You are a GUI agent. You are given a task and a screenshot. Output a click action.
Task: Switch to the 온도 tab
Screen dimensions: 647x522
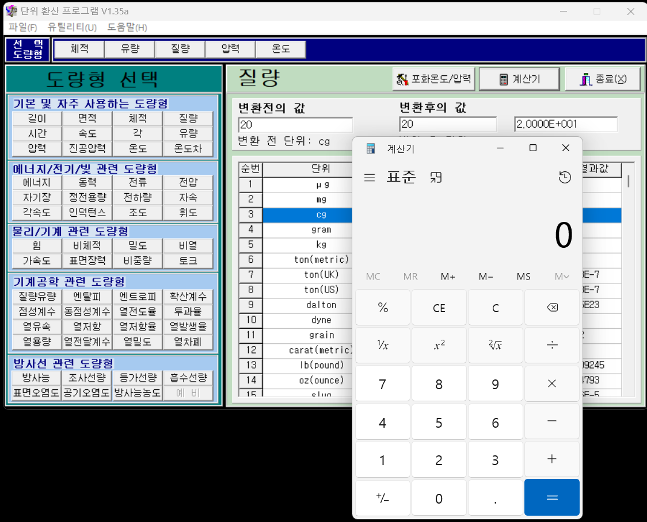tap(280, 49)
